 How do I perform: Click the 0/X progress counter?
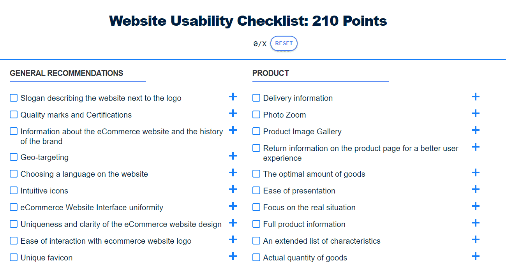(260, 44)
